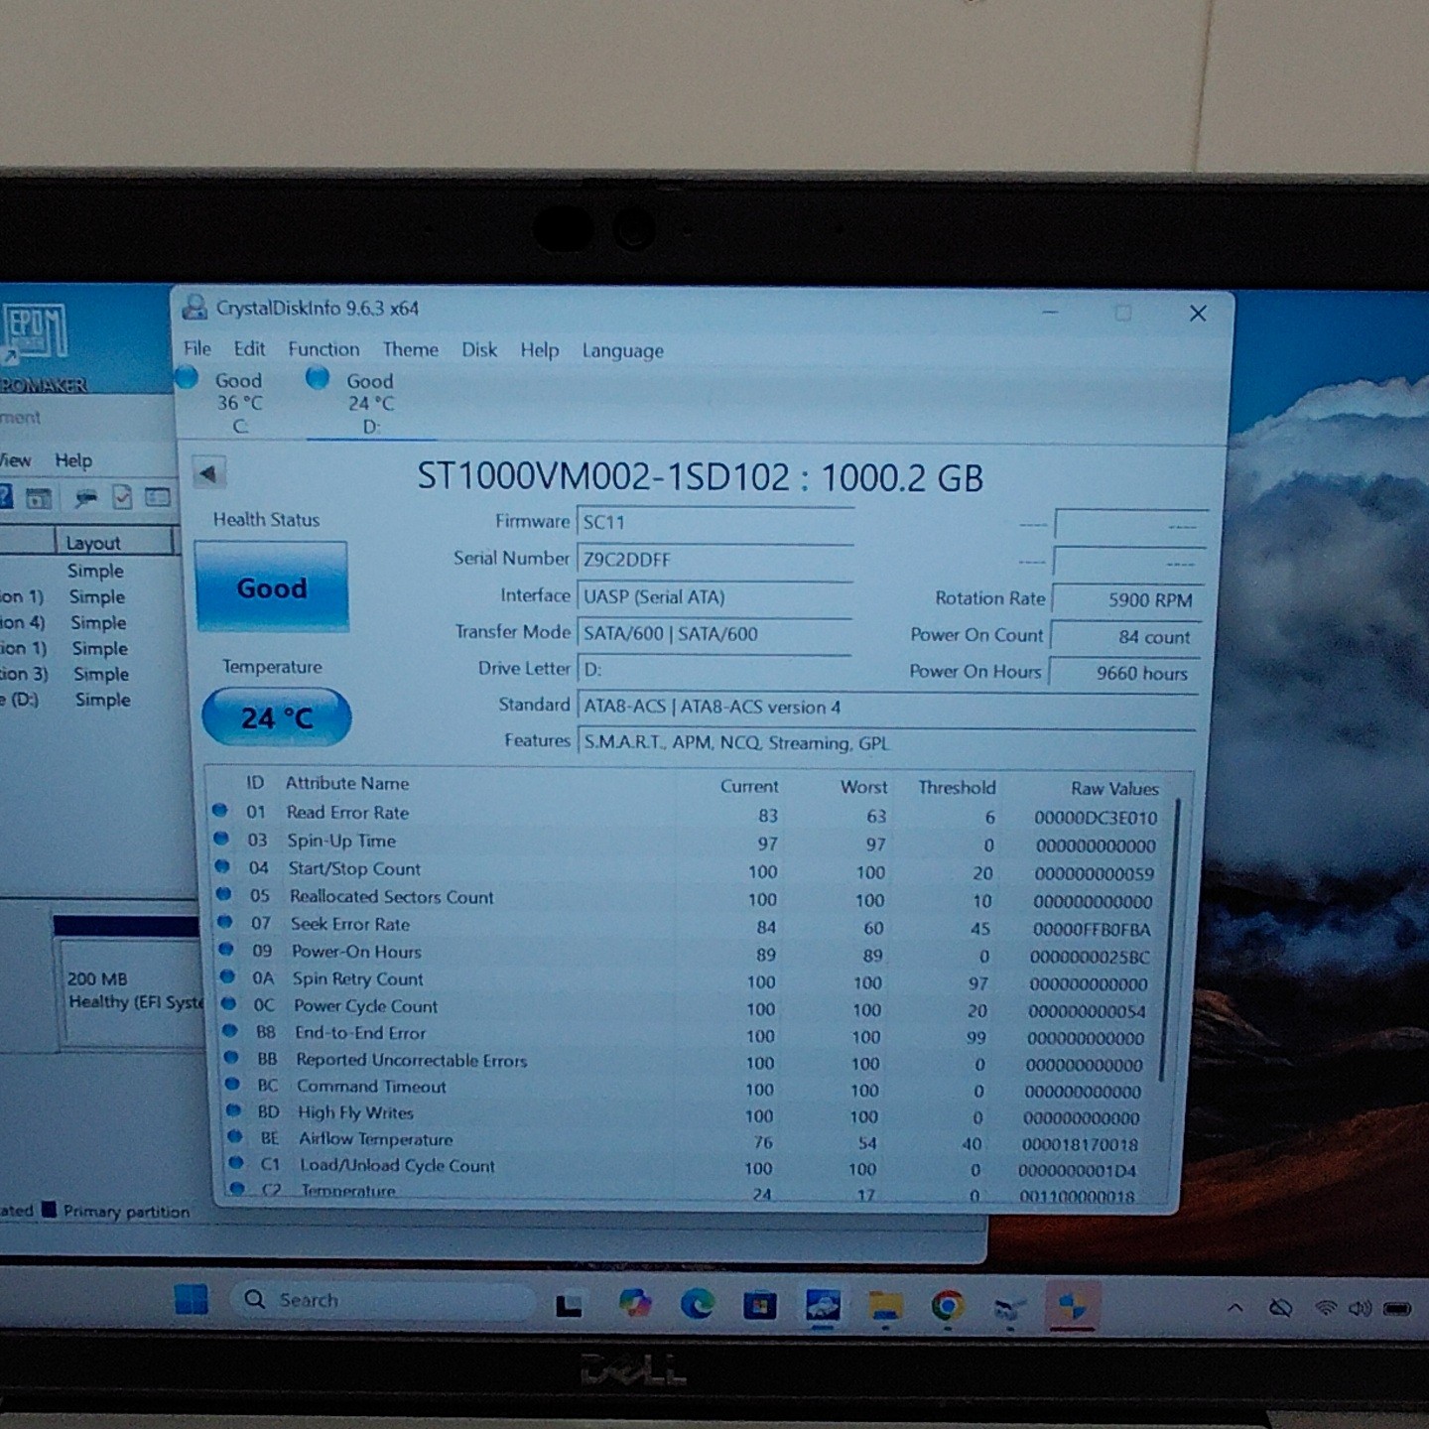This screenshot has height=1429, width=1429.
Task: Click the taskbar Search box
Action: (383, 1301)
